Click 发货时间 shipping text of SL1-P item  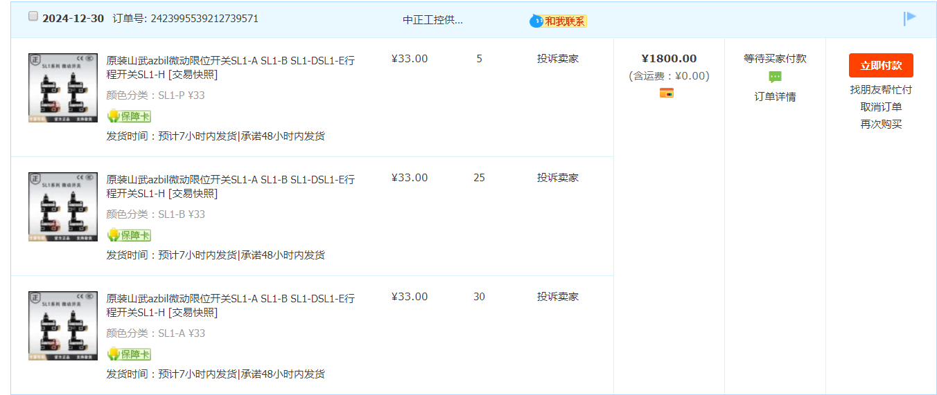[216, 136]
